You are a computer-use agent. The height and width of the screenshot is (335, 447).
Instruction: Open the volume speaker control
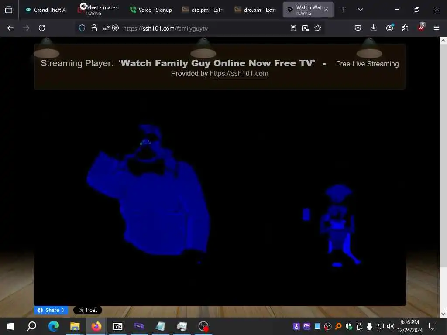click(x=391, y=326)
